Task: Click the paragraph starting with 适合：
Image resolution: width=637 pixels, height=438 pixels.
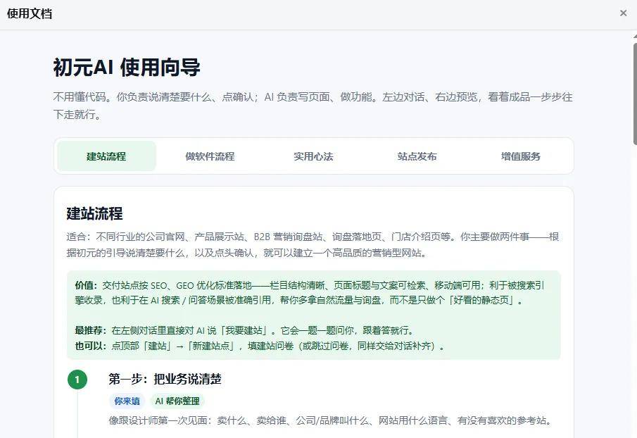Action: 313,244
